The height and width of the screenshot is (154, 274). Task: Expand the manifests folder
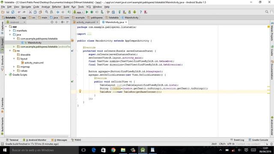click(x=10, y=31)
